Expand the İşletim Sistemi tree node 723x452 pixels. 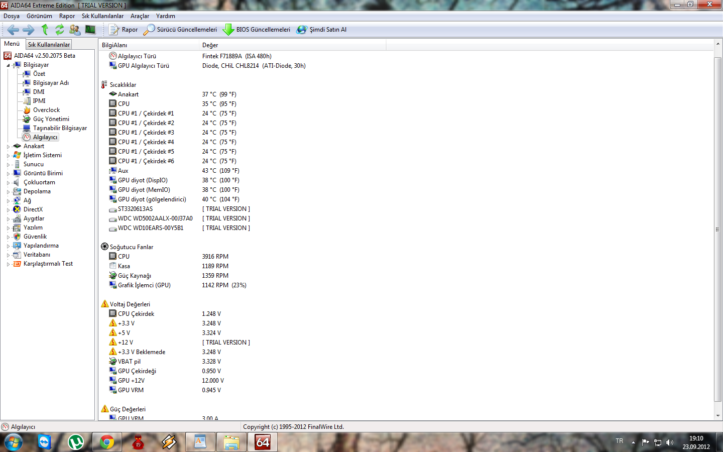8,156
